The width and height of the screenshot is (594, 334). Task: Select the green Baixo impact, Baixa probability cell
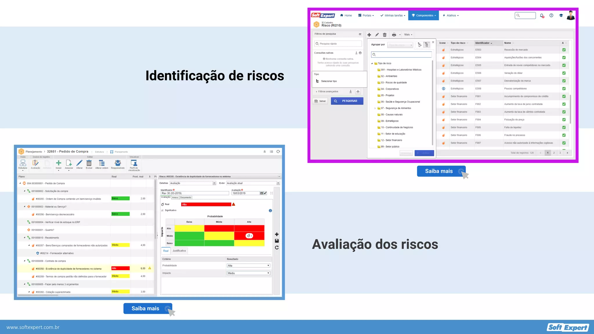point(189,243)
